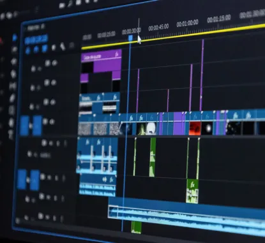The image size is (265, 243).
Task: Select the long blue music waveform clip
Action: [x=187, y=217]
